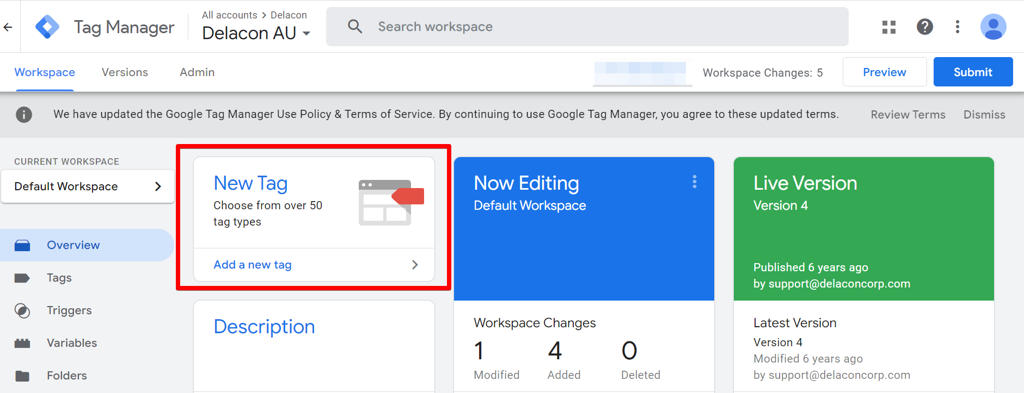Click the Live Version green card
The height and width of the screenshot is (393, 1024).
pyautogui.click(x=864, y=229)
